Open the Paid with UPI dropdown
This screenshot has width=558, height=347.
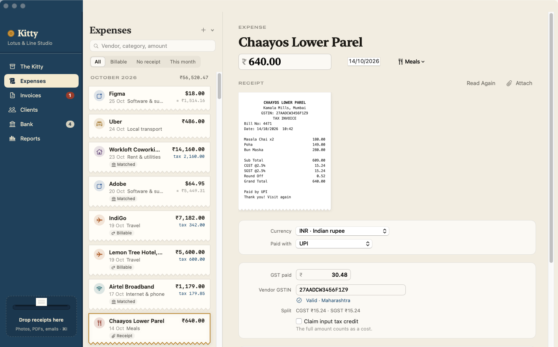point(334,244)
